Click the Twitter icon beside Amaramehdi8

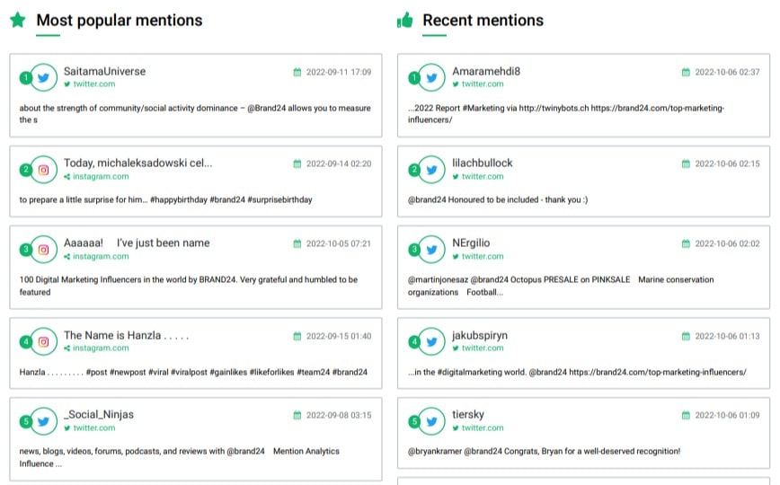tap(432, 77)
